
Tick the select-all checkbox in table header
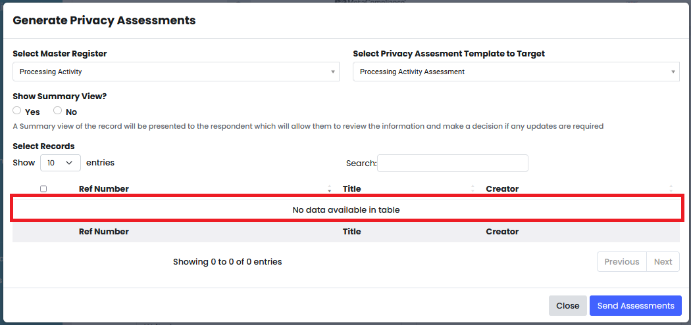coord(43,188)
